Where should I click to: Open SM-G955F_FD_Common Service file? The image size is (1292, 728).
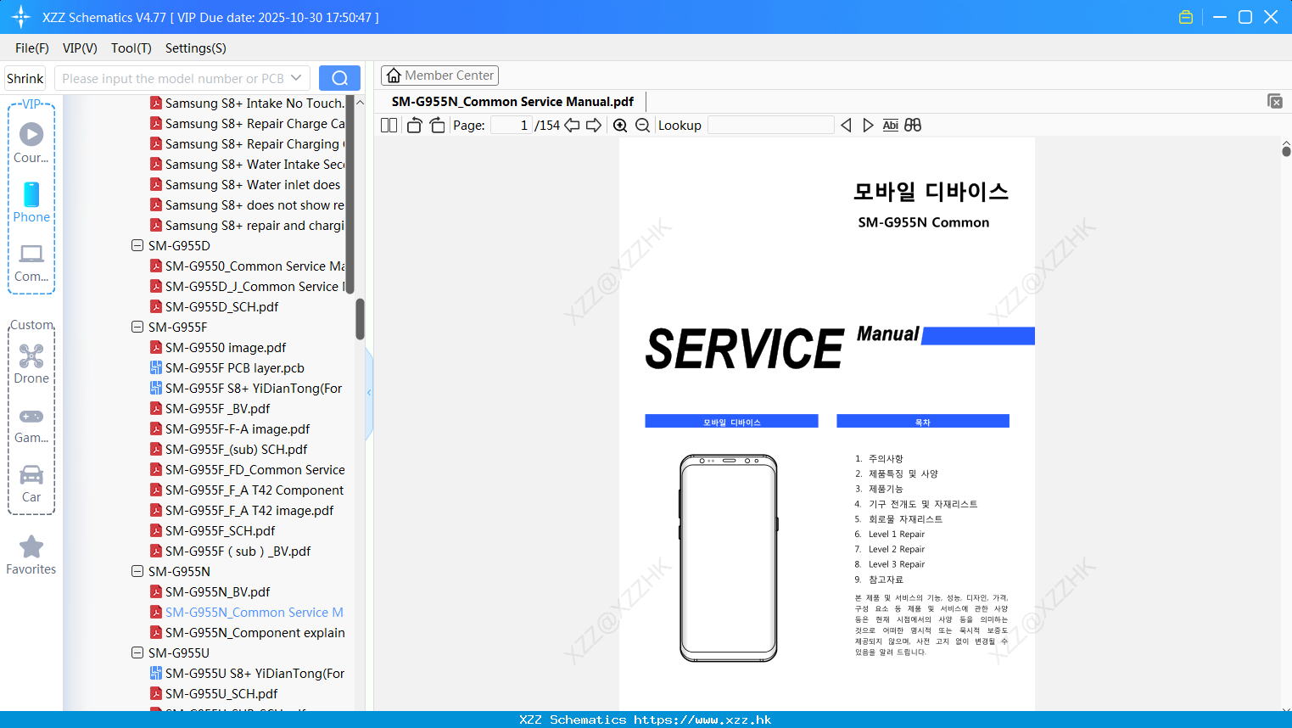coord(254,469)
